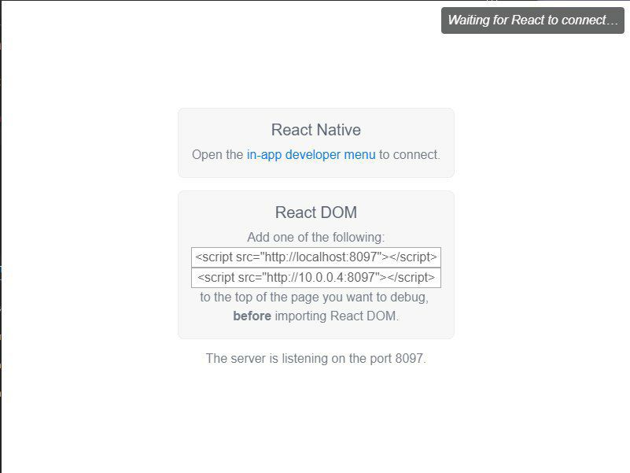Select the localhost:8097 script tag field
The height and width of the screenshot is (473, 630).
pos(316,257)
